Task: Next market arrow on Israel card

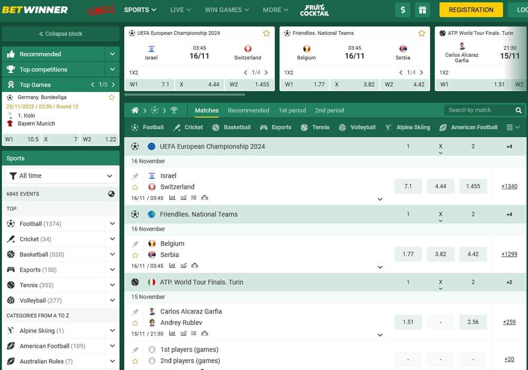Action: pos(266,72)
